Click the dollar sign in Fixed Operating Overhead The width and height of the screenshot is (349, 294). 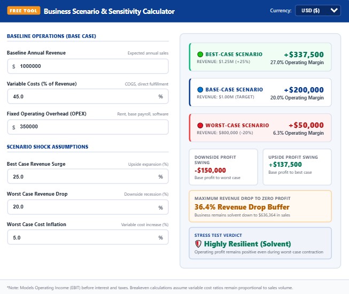(14, 127)
